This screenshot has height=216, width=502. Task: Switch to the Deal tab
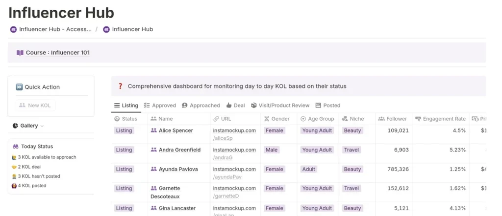(236, 105)
